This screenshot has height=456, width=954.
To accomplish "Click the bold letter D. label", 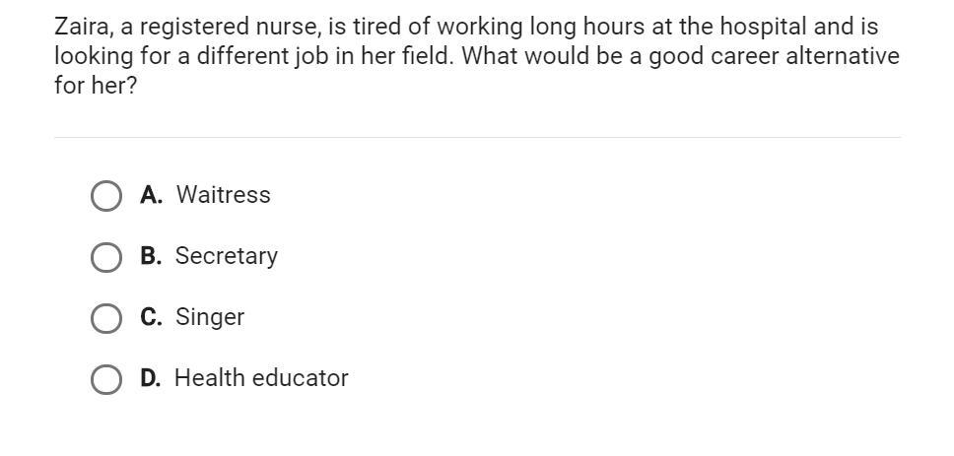I will point(151,377).
